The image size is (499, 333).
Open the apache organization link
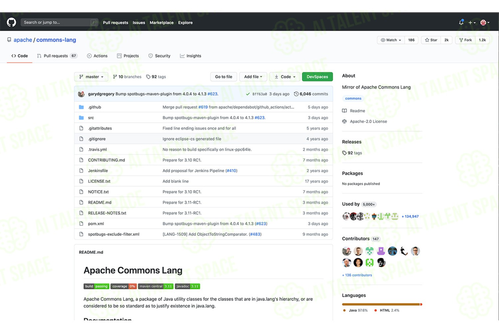pyautogui.click(x=23, y=40)
